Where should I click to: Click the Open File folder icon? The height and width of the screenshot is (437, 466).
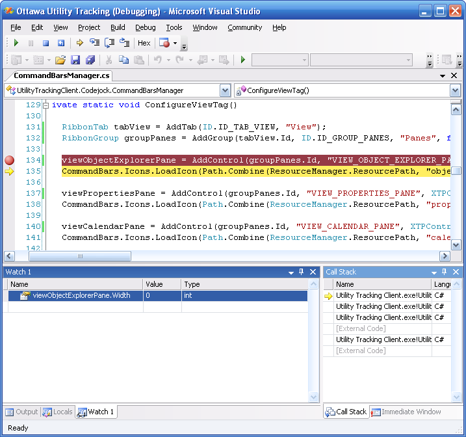tap(60, 60)
